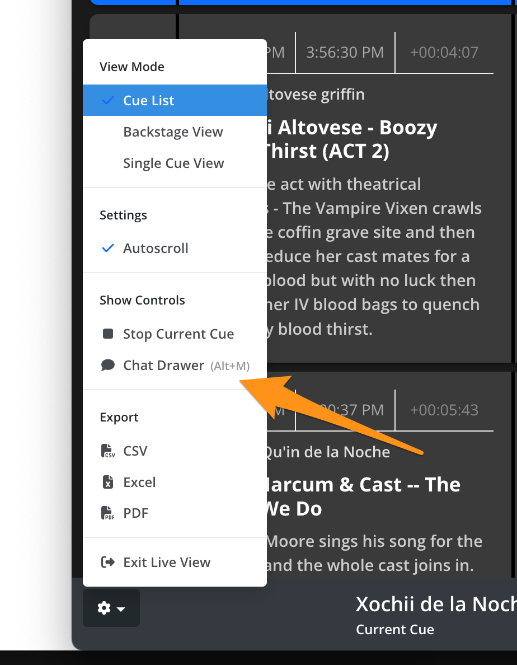
Task: Click the 3:56:30 PM time cell
Action: [x=345, y=53]
